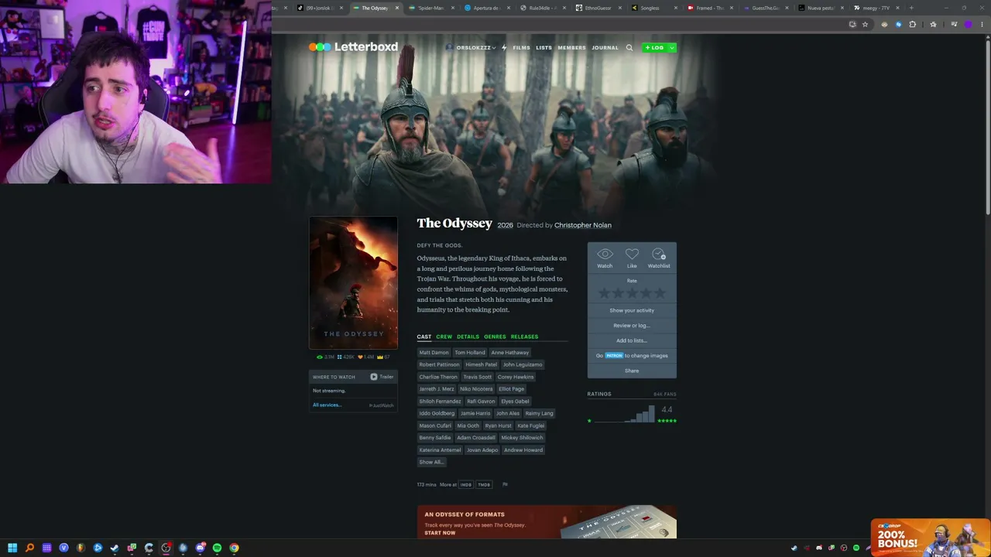Click the 84K FANS link
991x557 pixels.
(x=664, y=395)
